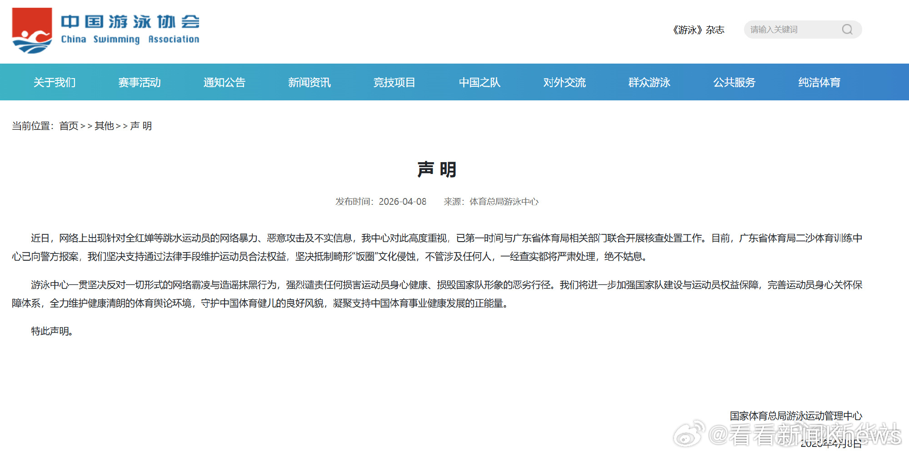This screenshot has width=909, height=456.
Task: Select the 对外交流 navigation item
Action: click(x=564, y=82)
